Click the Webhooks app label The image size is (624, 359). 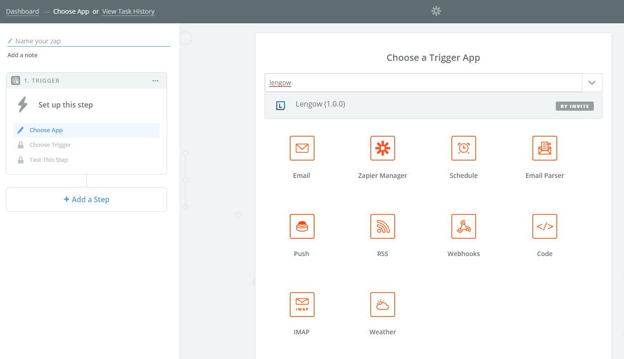[x=464, y=254]
